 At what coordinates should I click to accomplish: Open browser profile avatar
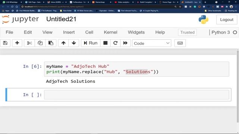point(232,7)
